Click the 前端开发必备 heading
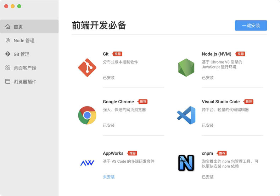This screenshot has height=196, width=280. click(x=99, y=25)
